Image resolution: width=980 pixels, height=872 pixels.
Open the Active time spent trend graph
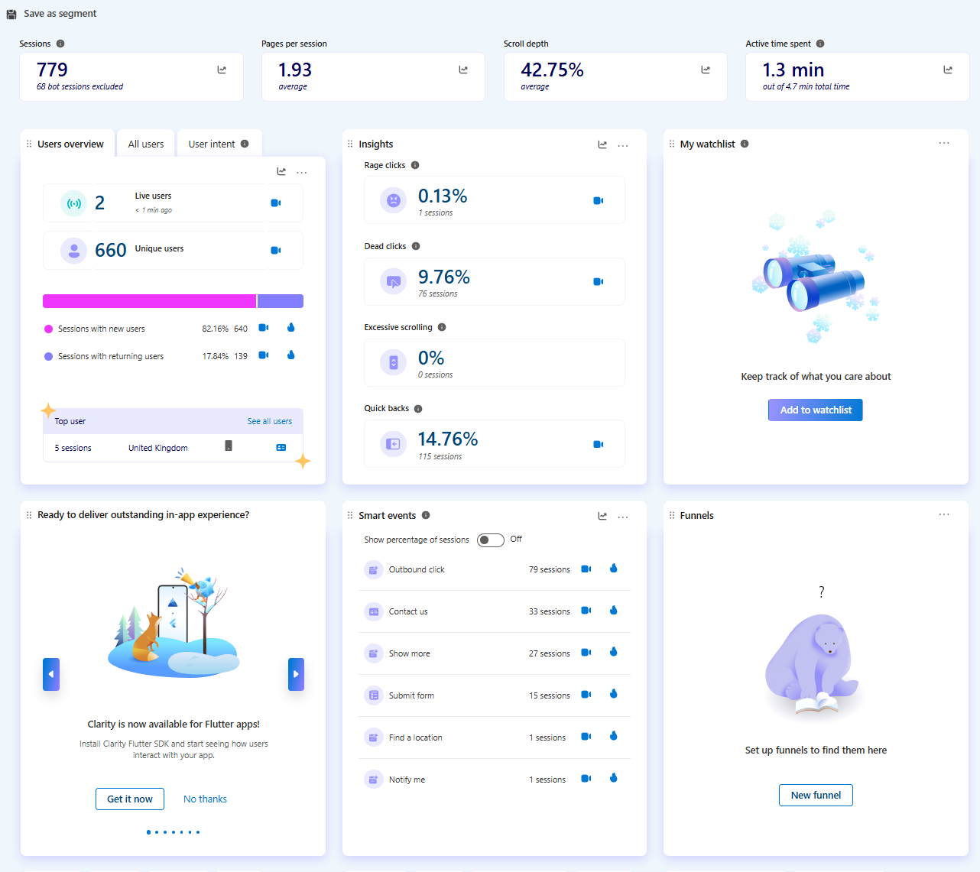point(947,69)
